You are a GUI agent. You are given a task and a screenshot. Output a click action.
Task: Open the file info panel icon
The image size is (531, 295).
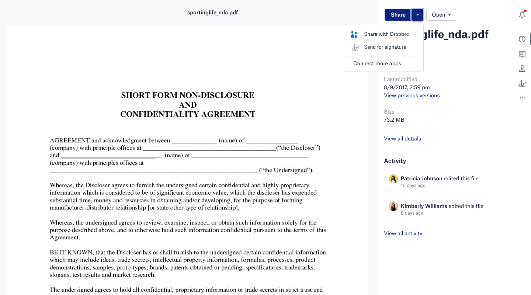coord(522,39)
